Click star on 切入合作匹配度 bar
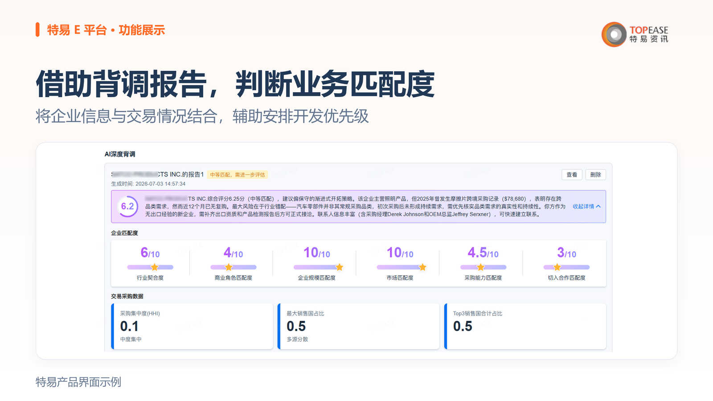Viewport: 713px width, 401px height. 557,267
